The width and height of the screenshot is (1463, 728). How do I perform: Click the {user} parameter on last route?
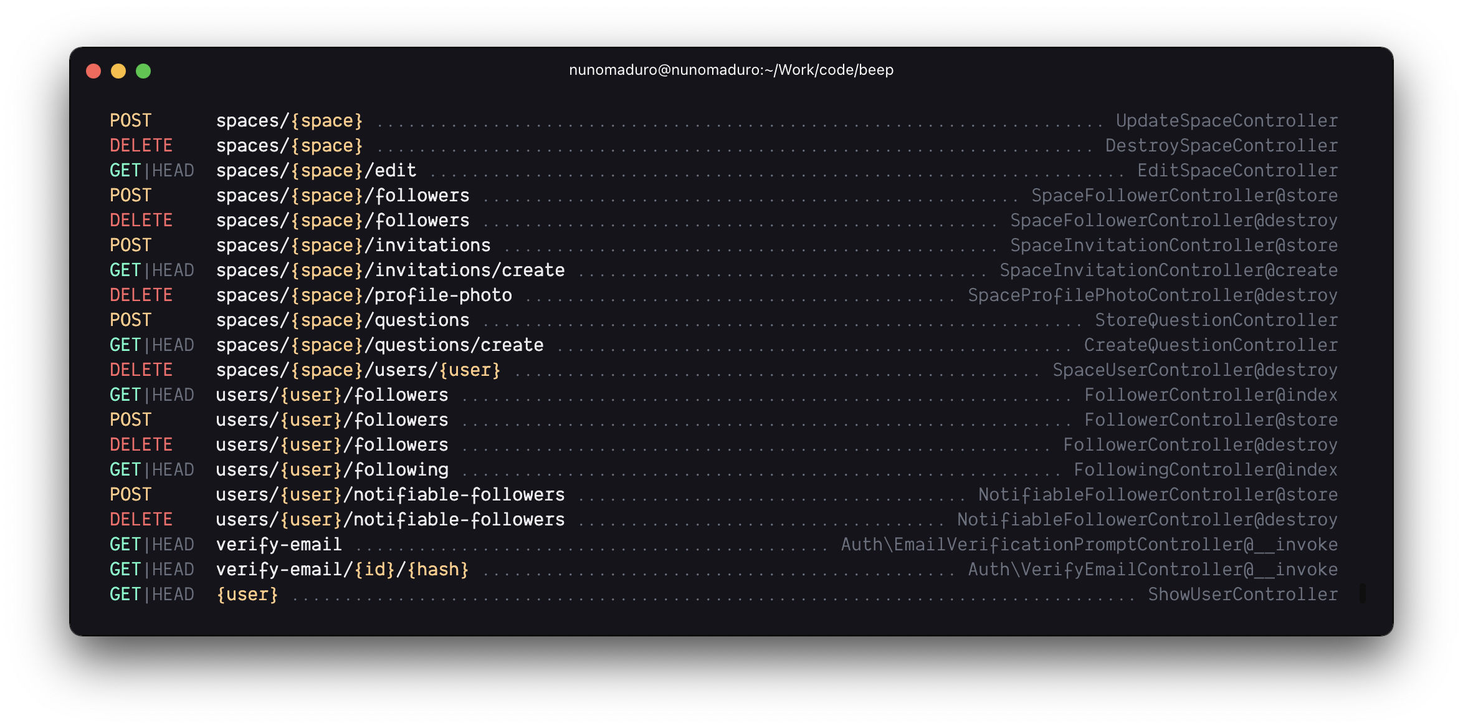247,594
